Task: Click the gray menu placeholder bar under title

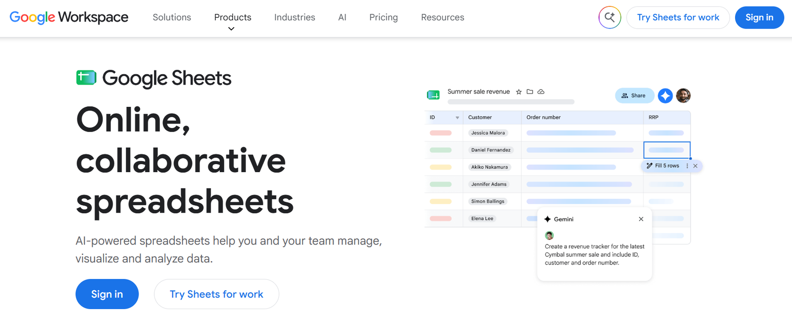Action: [511, 102]
